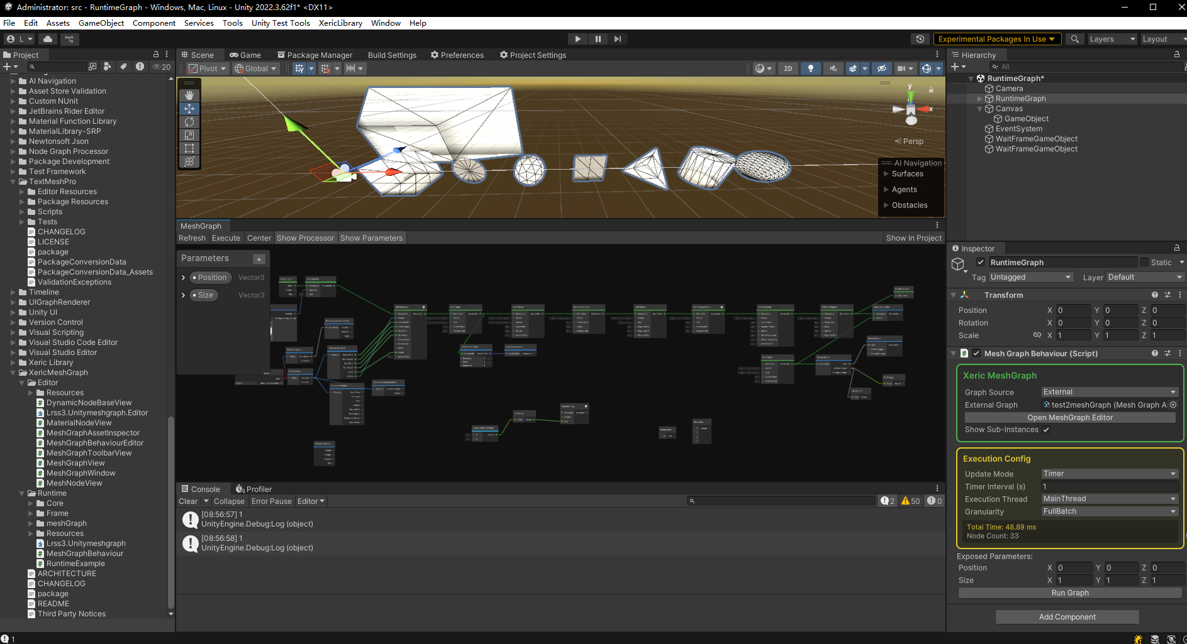Click the Clear button in Console

[188, 501]
